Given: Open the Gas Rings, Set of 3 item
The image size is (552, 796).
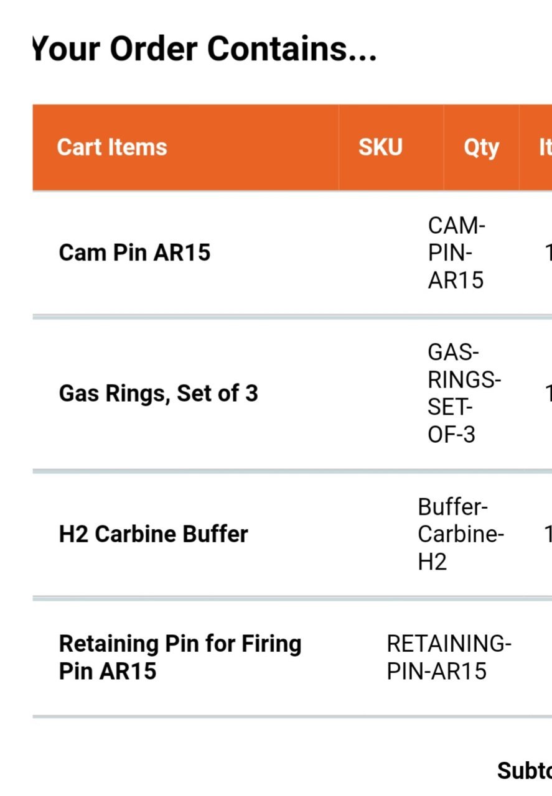Looking at the screenshot, I should [x=158, y=393].
